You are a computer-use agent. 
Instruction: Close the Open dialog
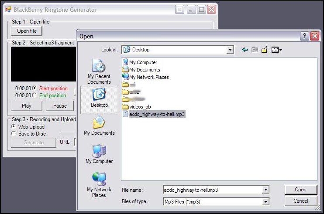(x=314, y=36)
